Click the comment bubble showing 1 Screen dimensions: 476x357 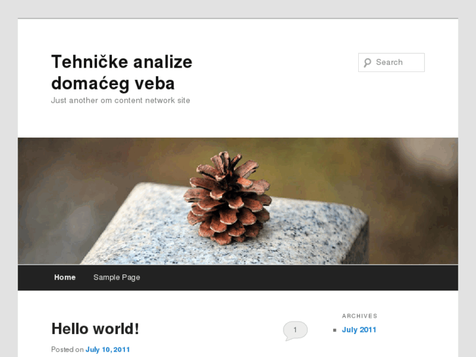tap(295, 331)
